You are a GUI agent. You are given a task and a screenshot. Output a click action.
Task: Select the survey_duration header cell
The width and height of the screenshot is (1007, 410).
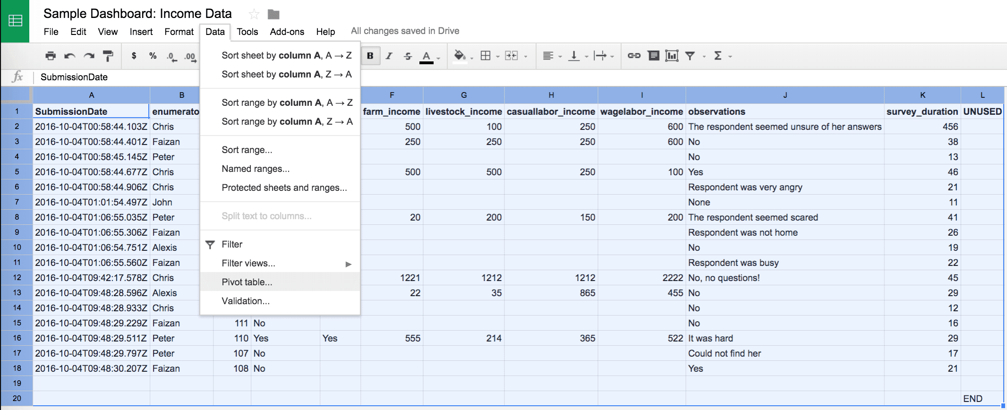pos(922,111)
